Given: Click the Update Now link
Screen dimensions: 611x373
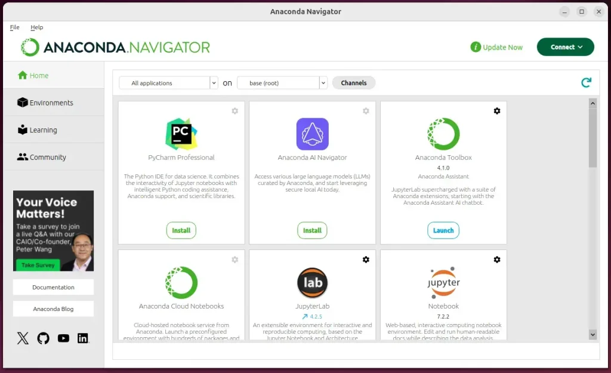Looking at the screenshot, I should 502,47.
